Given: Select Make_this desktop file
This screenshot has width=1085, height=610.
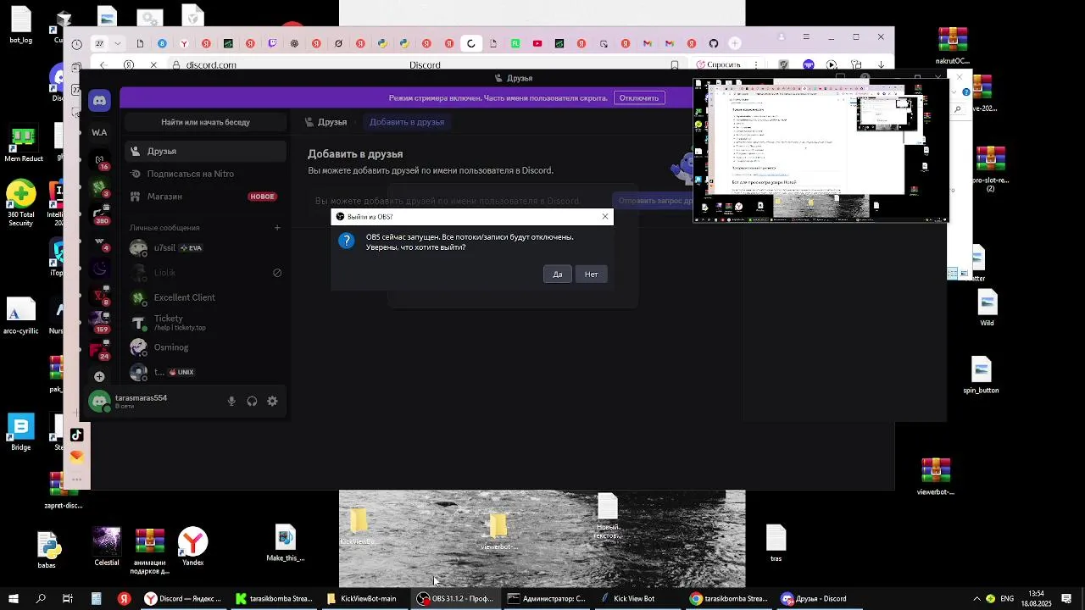Looking at the screenshot, I should tap(285, 543).
